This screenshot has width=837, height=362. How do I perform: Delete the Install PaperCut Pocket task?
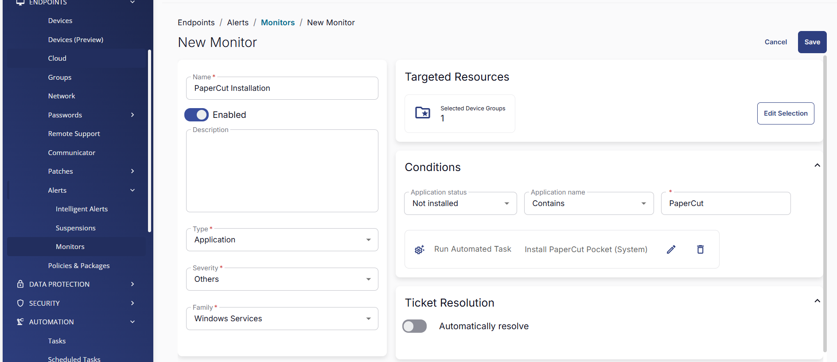point(700,249)
